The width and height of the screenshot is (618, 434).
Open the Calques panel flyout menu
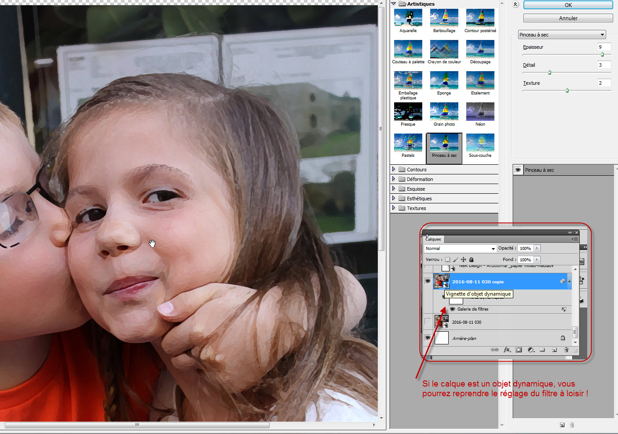[x=574, y=239]
